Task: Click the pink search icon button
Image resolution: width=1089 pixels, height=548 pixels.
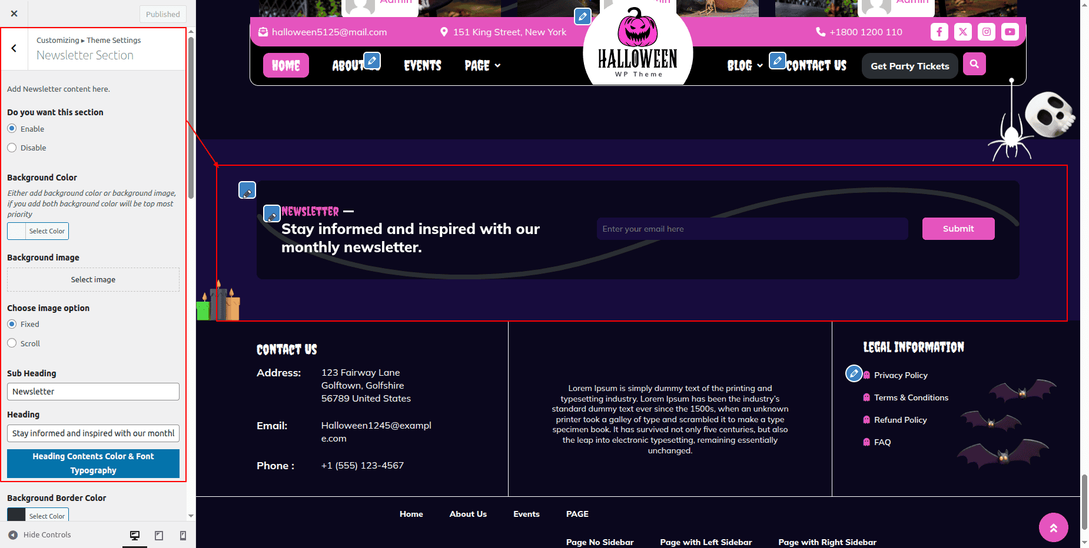Action: click(x=974, y=64)
